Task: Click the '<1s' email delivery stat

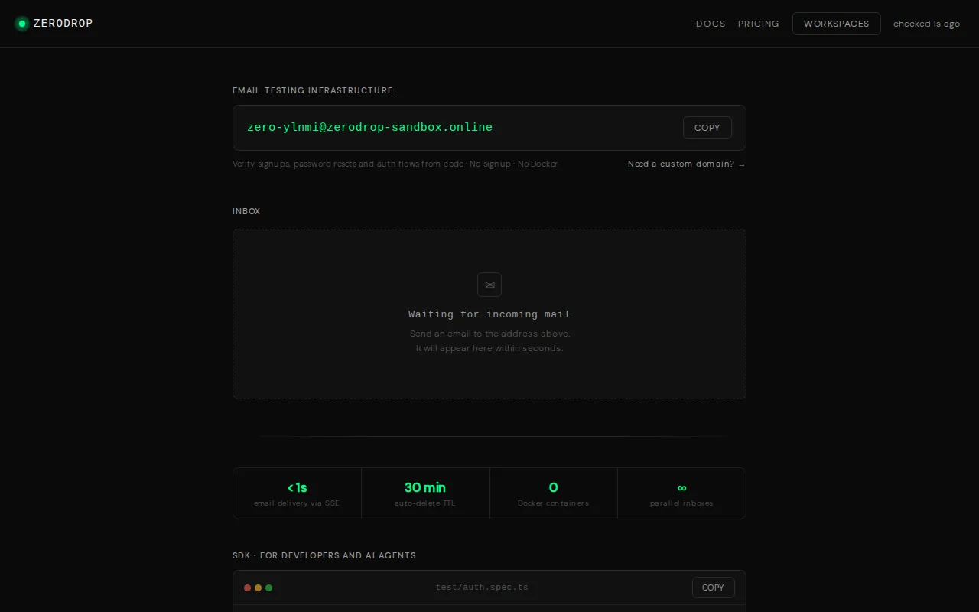Action: click(x=297, y=493)
